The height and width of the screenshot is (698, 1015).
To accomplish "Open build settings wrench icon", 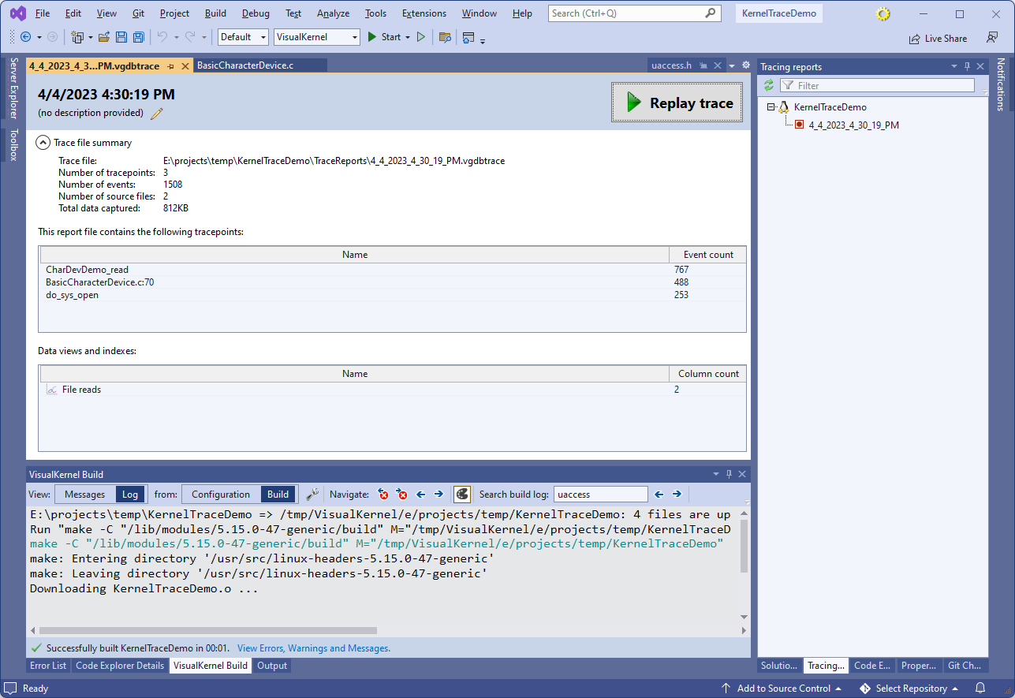I will 312,495.
